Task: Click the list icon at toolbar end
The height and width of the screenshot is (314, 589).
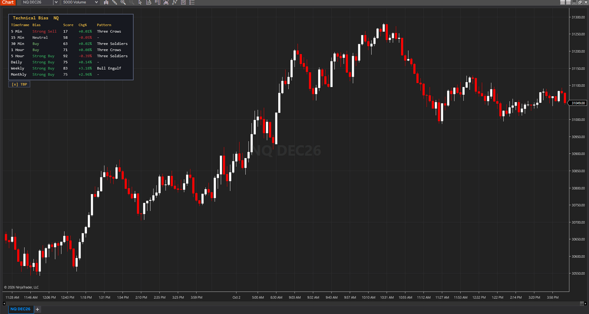Action: pos(193,2)
